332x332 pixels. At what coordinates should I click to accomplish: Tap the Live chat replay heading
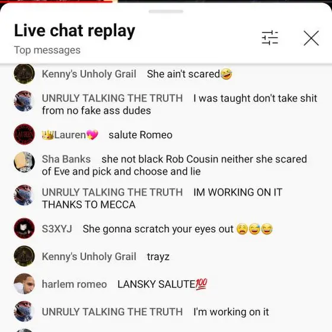75,31
